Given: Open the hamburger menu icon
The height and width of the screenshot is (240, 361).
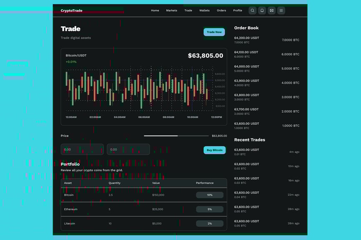Looking at the screenshot, I should [x=281, y=10].
